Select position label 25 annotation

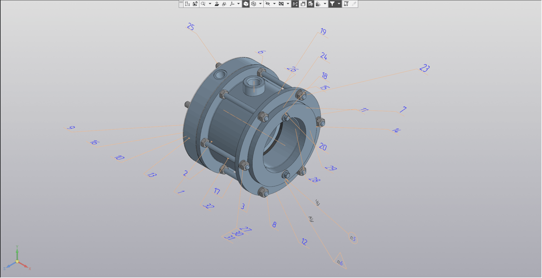(x=191, y=27)
